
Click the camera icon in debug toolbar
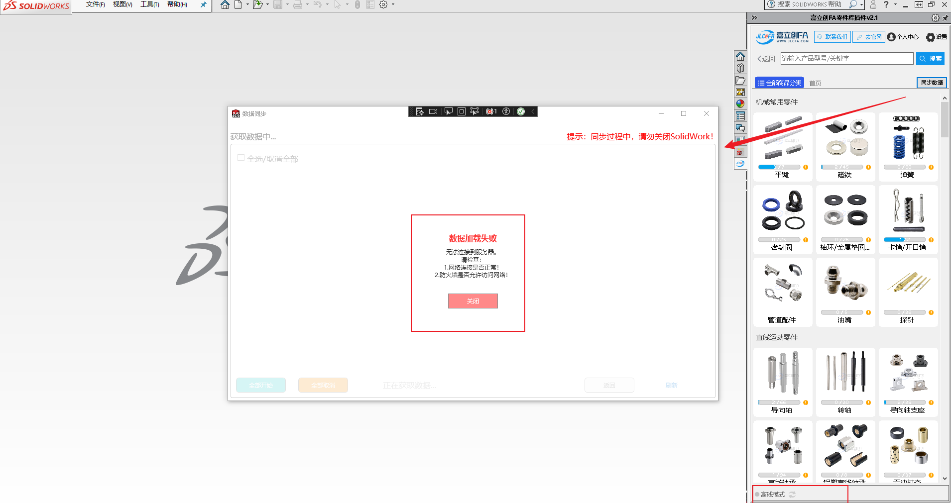click(x=433, y=111)
